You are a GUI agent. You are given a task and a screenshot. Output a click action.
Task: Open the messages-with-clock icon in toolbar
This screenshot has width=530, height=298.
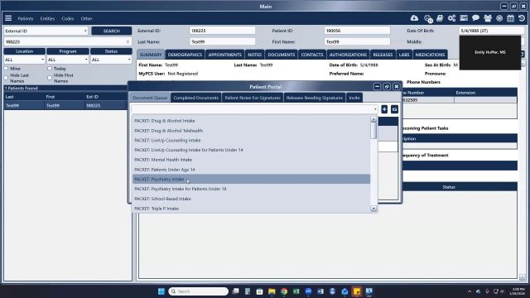(x=428, y=18)
